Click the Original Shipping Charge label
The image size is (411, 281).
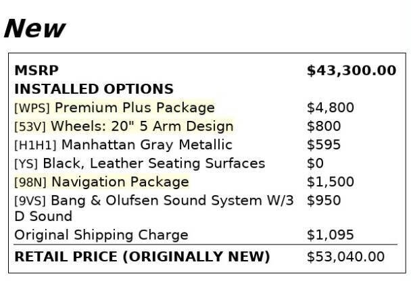(x=101, y=235)
